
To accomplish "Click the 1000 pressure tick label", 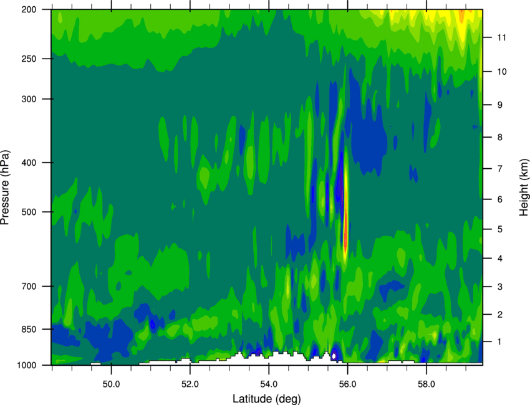I will [x=26, y=365].
